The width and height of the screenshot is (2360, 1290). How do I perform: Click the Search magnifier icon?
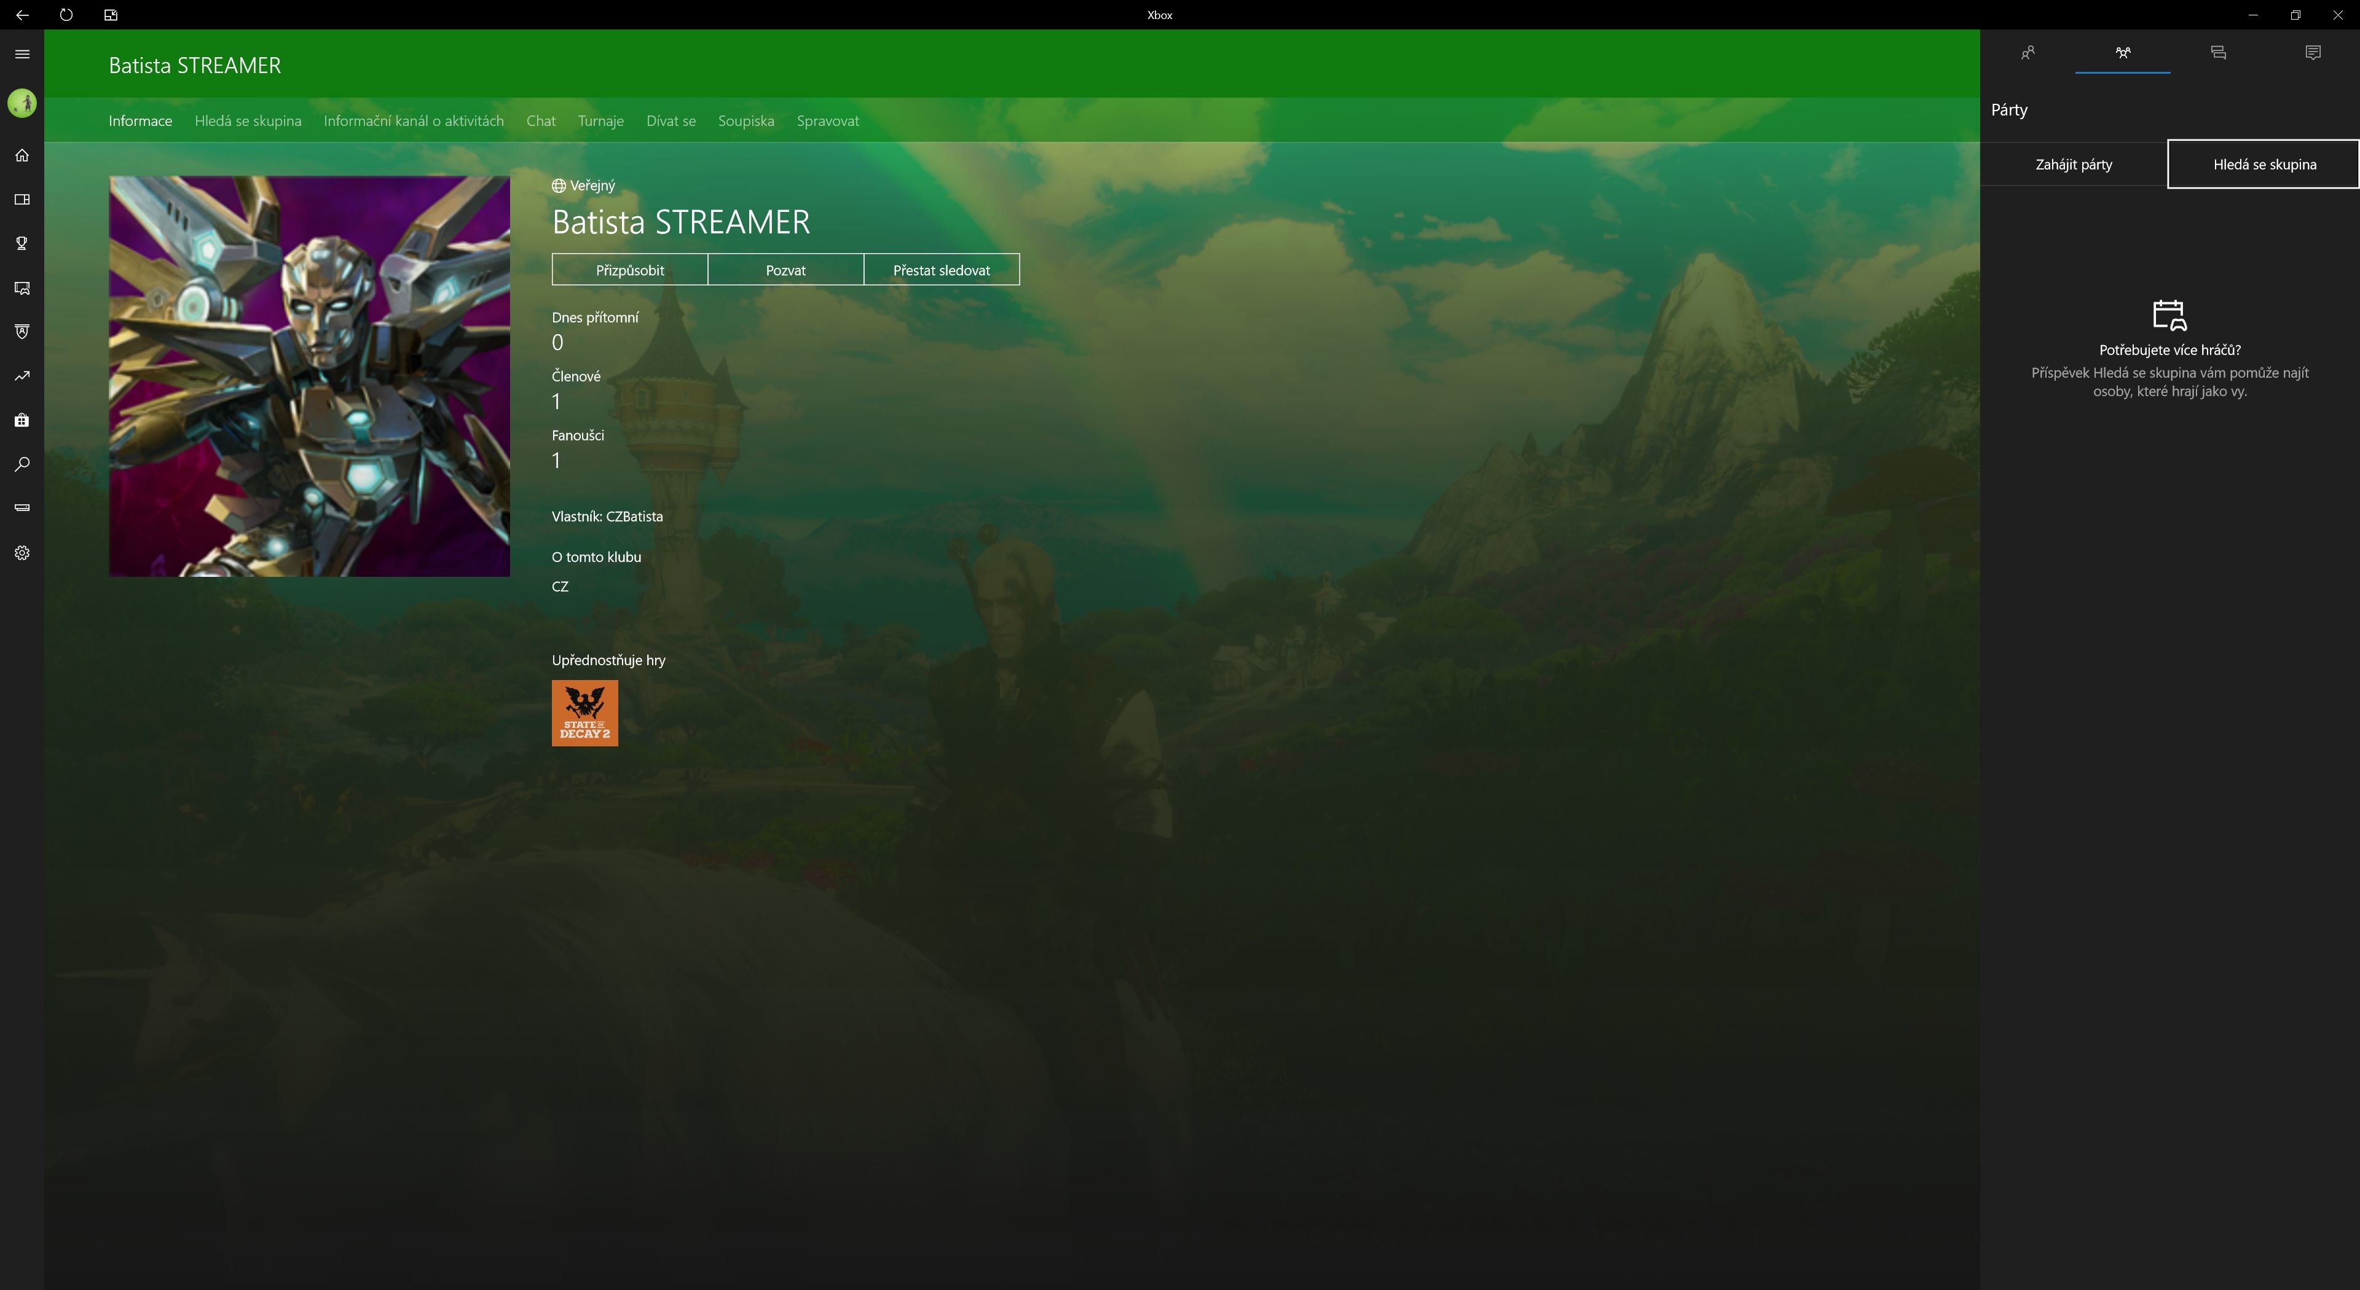point(22,464)
